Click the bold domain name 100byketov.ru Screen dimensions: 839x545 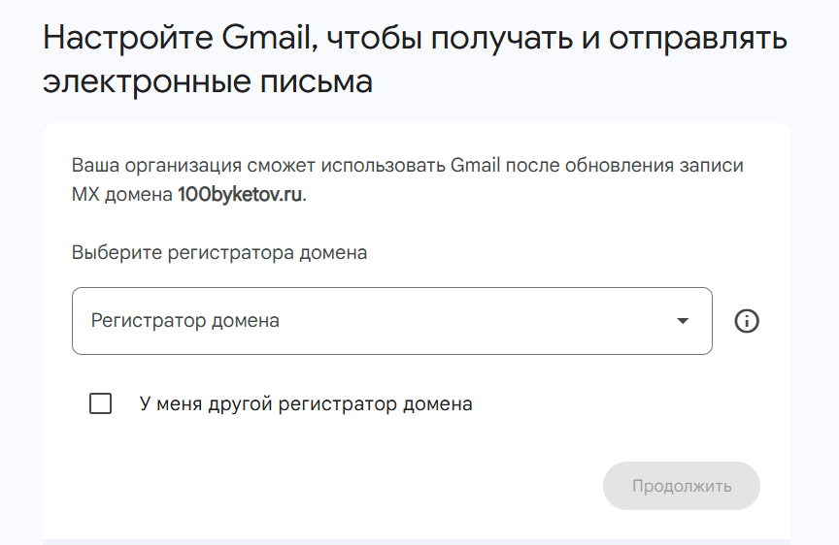click(240, 195)
